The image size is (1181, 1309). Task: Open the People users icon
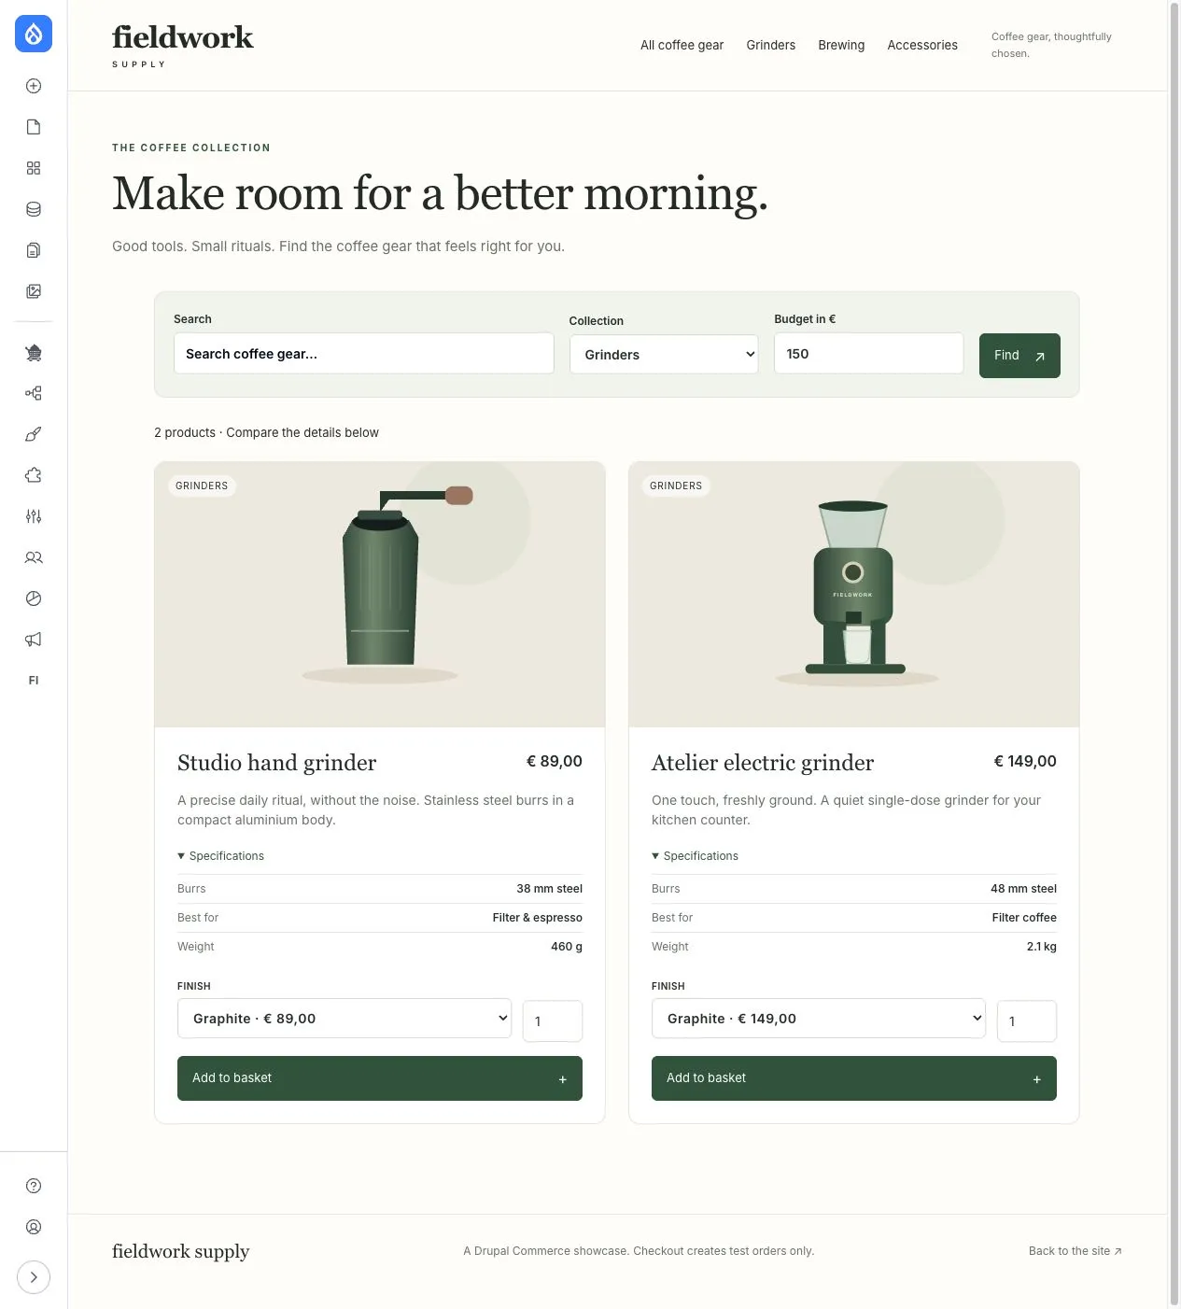pos(34,557)
